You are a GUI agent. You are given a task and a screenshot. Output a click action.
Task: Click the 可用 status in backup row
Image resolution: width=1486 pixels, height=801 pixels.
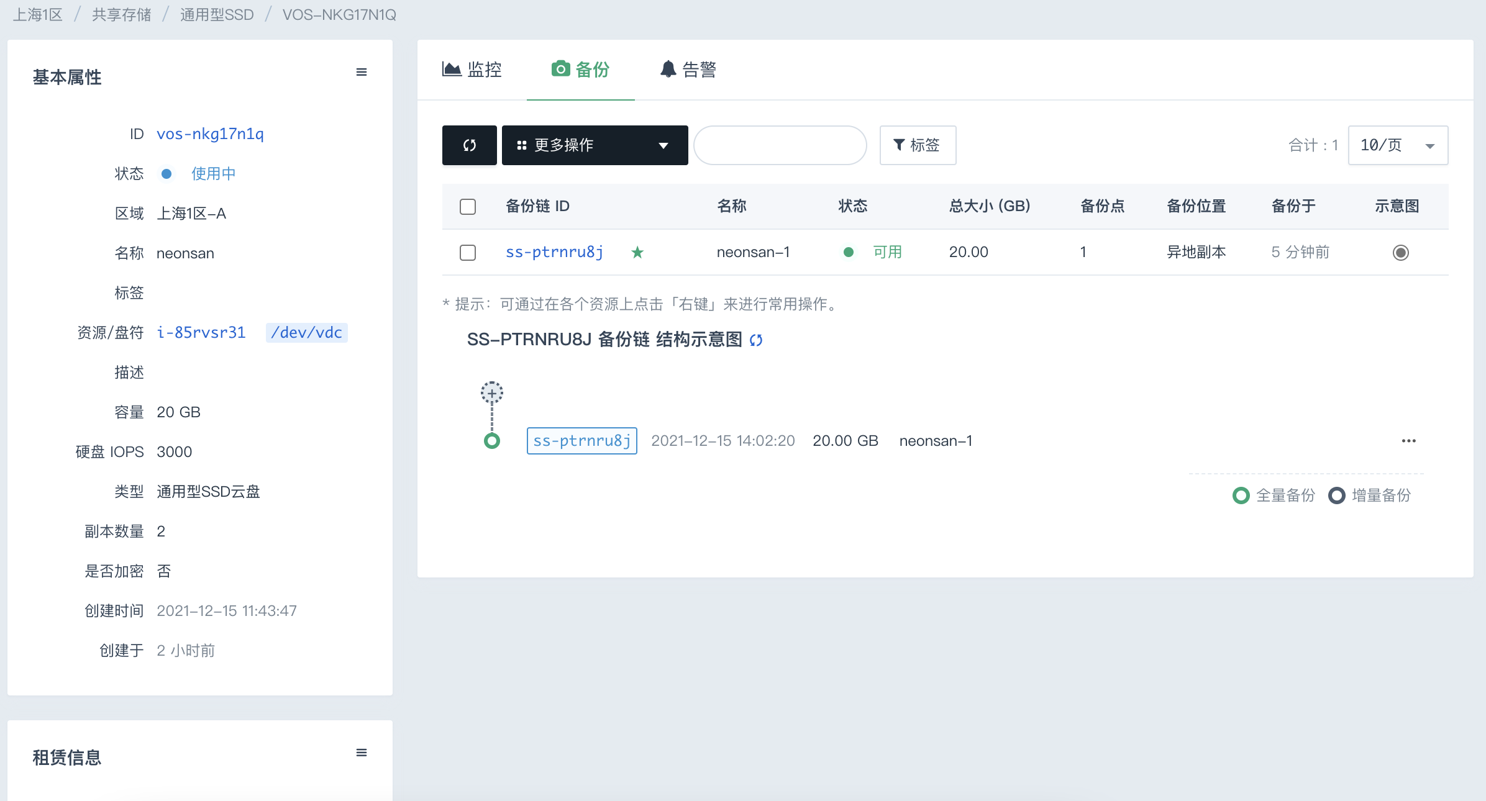(887, 252)
